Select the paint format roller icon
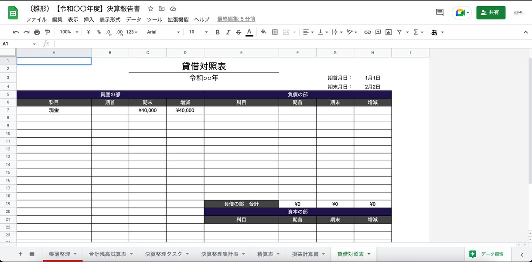 [48, 32]
